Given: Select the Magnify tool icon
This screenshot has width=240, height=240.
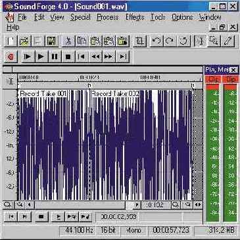Looking at the screenshot, I should point(214,41).
